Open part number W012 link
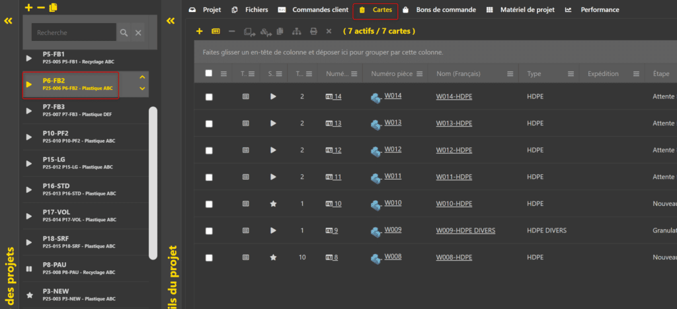Screen dimensions: 677x309 (393, 149)
